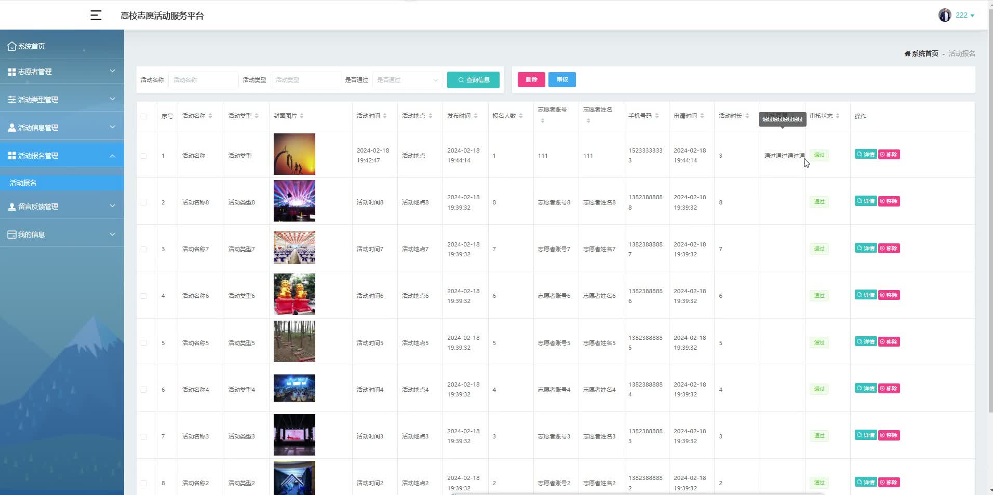Sort by 审核状态 column sort icon

point(838,116)
